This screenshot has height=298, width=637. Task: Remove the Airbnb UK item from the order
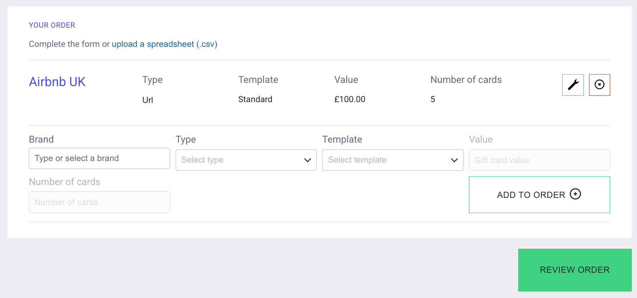(x=599, y=85)
